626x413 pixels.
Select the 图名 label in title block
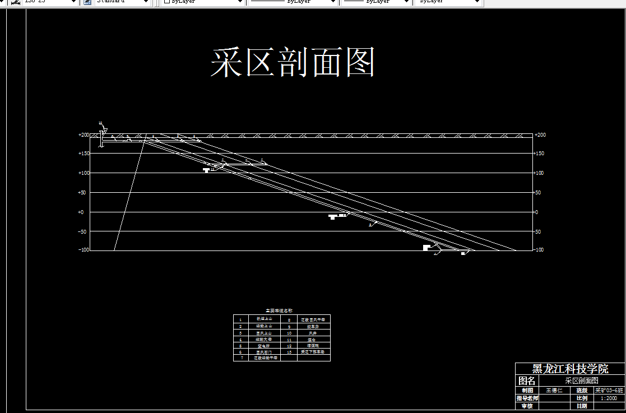pos(527,380)
